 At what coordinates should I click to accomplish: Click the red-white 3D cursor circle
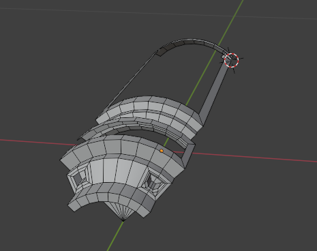coord(231,60)
